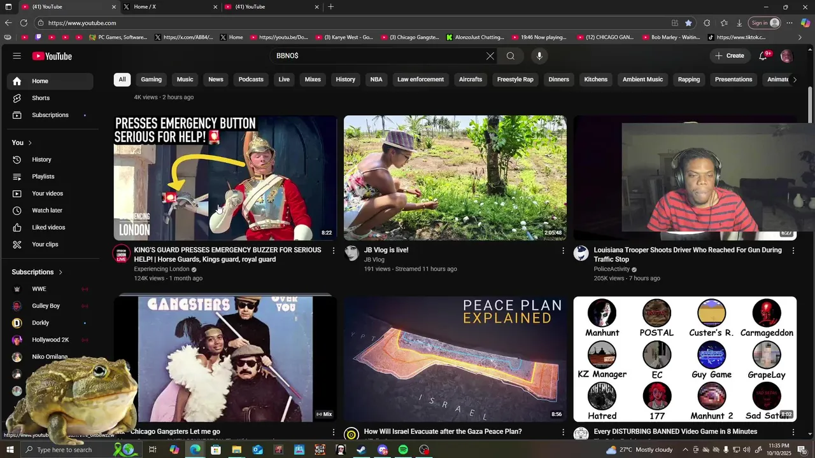The height and width of the screenshot is (458, 815).
Task: Open King's Guard emergency buzzer video title
Action: point(227,255)
